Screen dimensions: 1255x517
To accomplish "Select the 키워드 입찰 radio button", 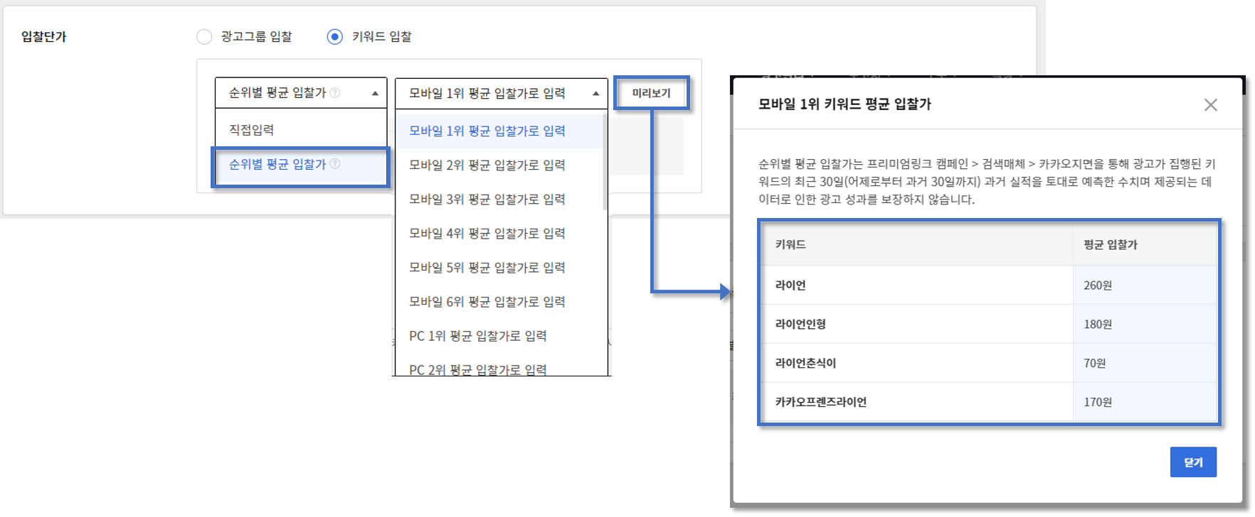I will tap(334, 36).
